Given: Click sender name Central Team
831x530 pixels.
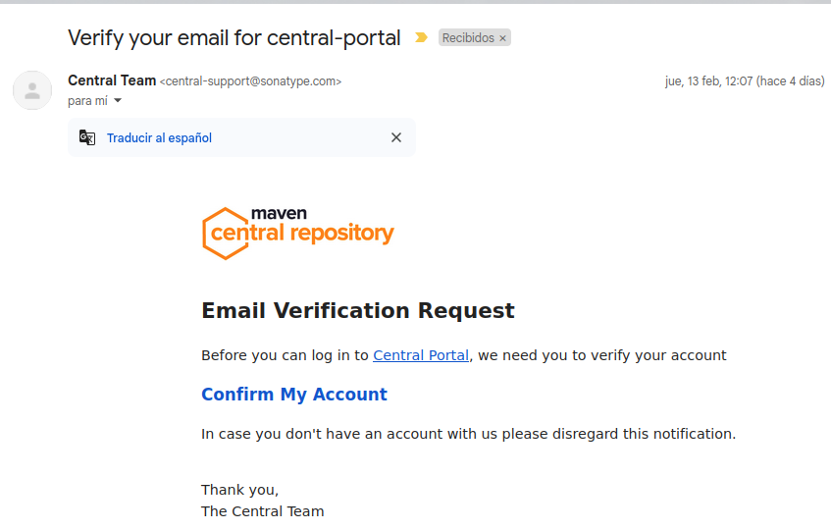Looking at the screenshot, I should click(x=112, y=80).
